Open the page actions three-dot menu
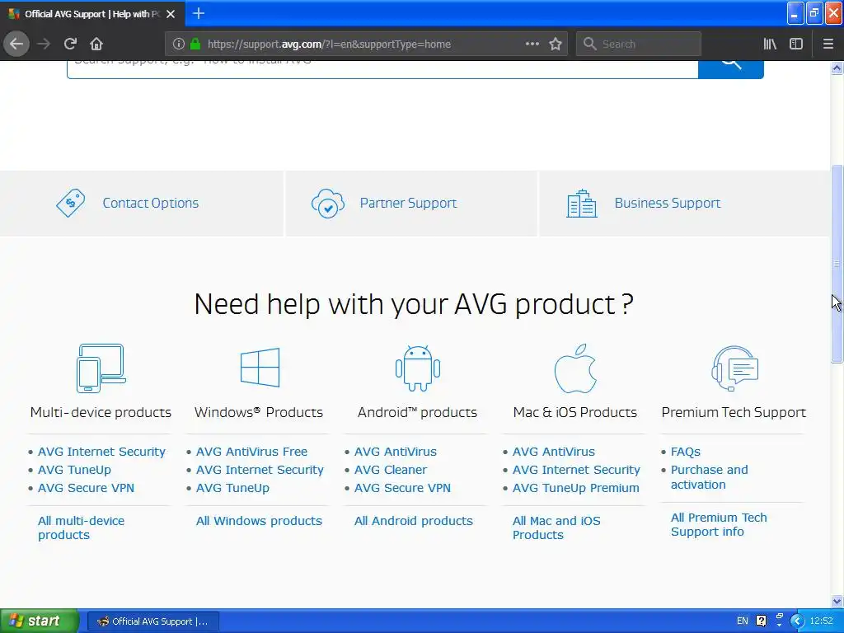844x633 pixels. tap(532, 44)
